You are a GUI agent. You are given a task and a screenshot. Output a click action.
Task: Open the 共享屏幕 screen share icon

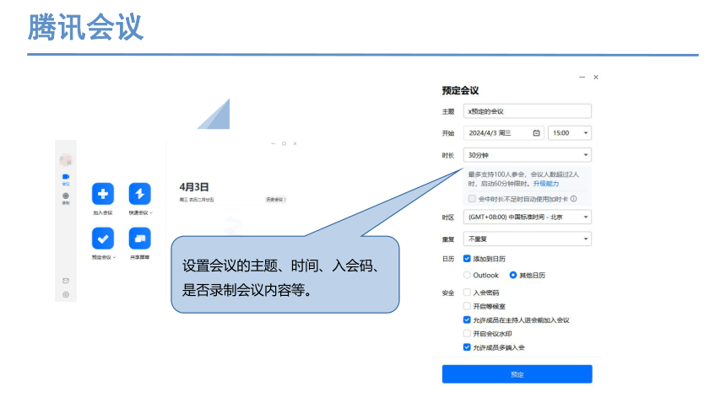click(x=140, y=239)
